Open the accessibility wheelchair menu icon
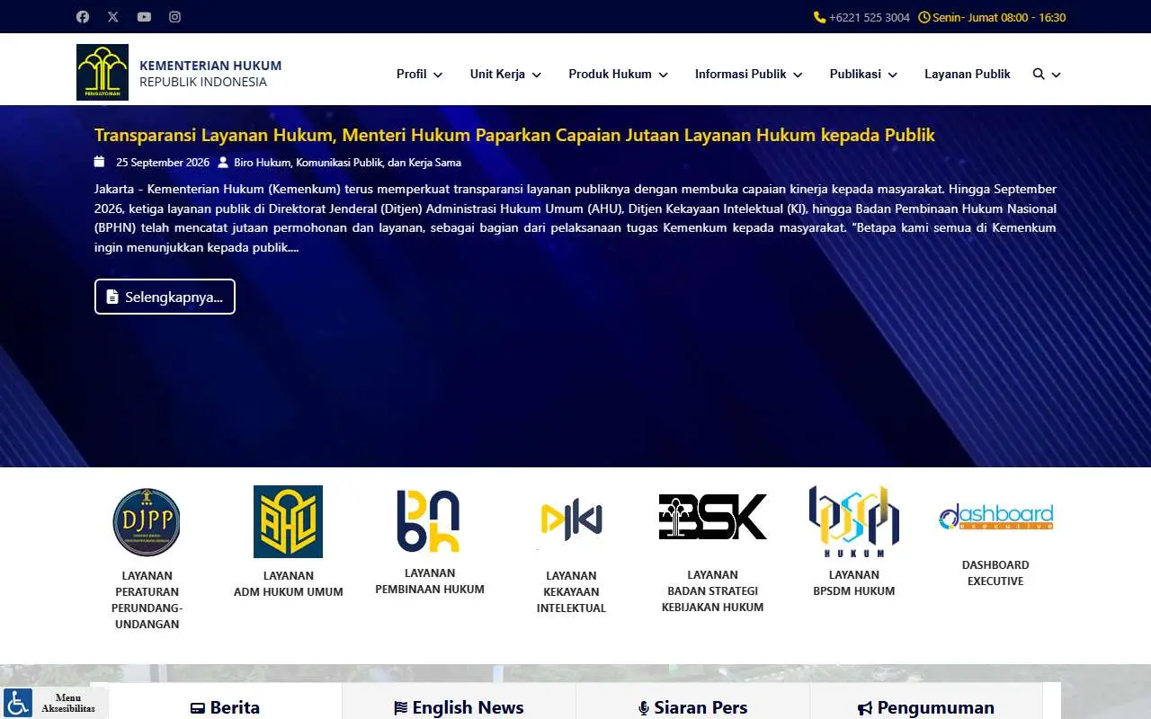This screenshot has height=719, width=1151. 17,703
